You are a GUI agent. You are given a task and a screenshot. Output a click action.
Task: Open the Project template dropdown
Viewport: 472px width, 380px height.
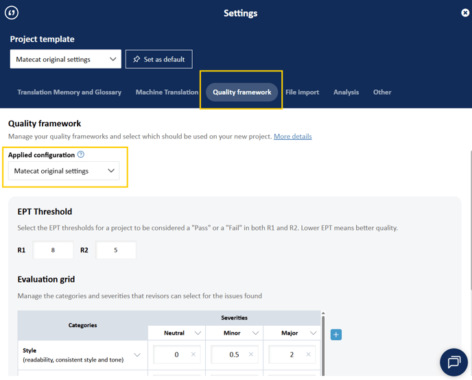coord(65,59)
